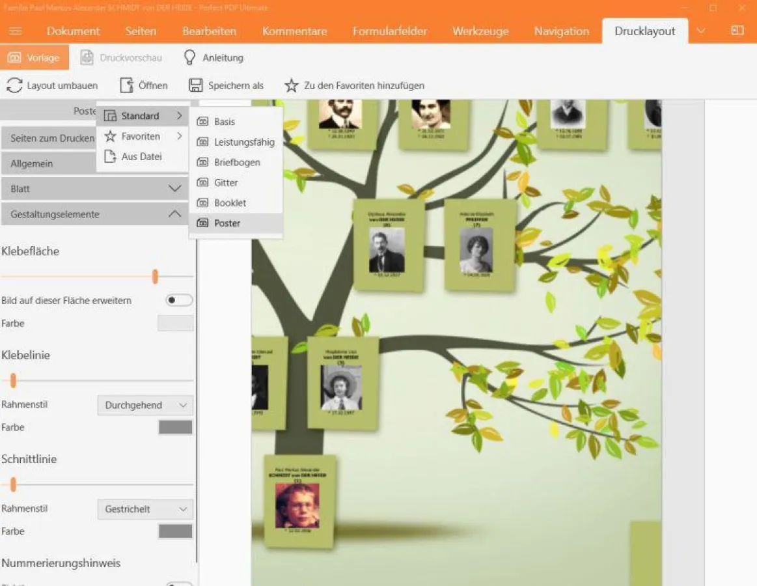Open the hamburger menu
The height and width of the screenshot is (586, 757).
[16, 31]
